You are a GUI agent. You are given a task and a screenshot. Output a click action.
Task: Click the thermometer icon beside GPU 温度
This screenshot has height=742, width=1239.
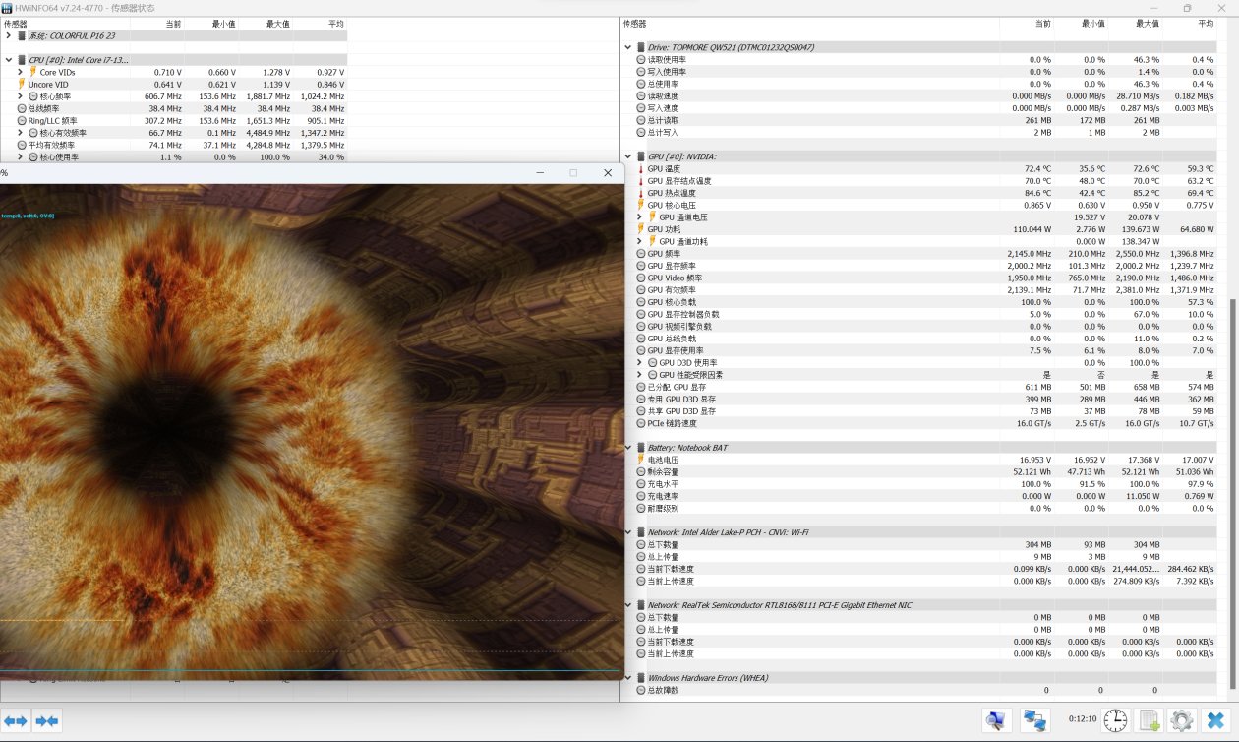[641, 168]
